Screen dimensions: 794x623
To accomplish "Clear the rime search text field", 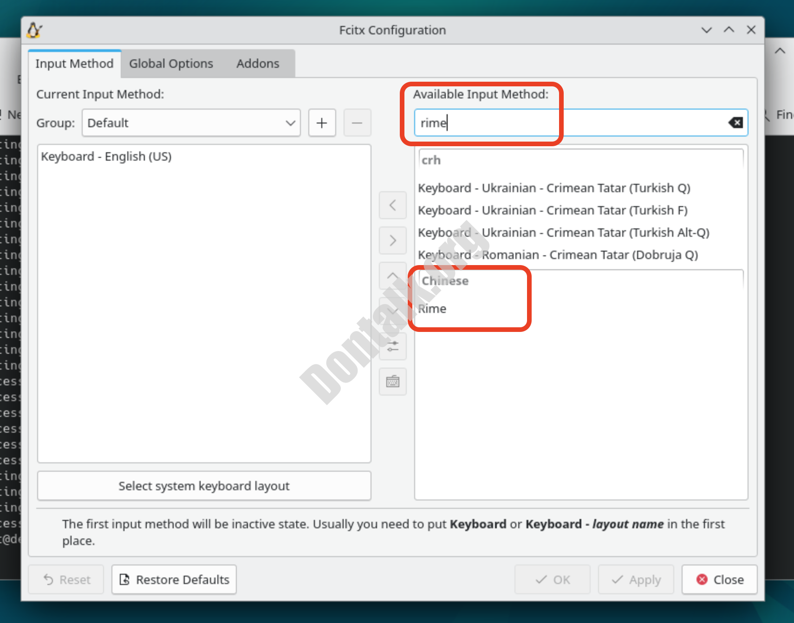I will click(x=735, y=123).
